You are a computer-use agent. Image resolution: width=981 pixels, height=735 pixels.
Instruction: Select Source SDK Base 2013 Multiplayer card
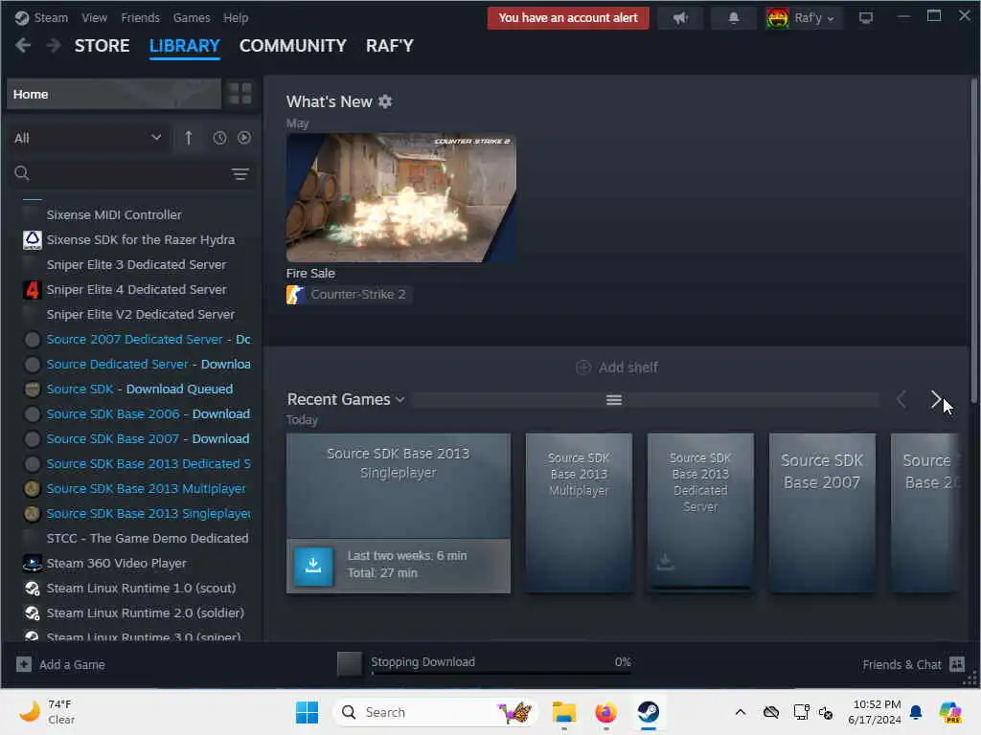[x=579, y=513]
